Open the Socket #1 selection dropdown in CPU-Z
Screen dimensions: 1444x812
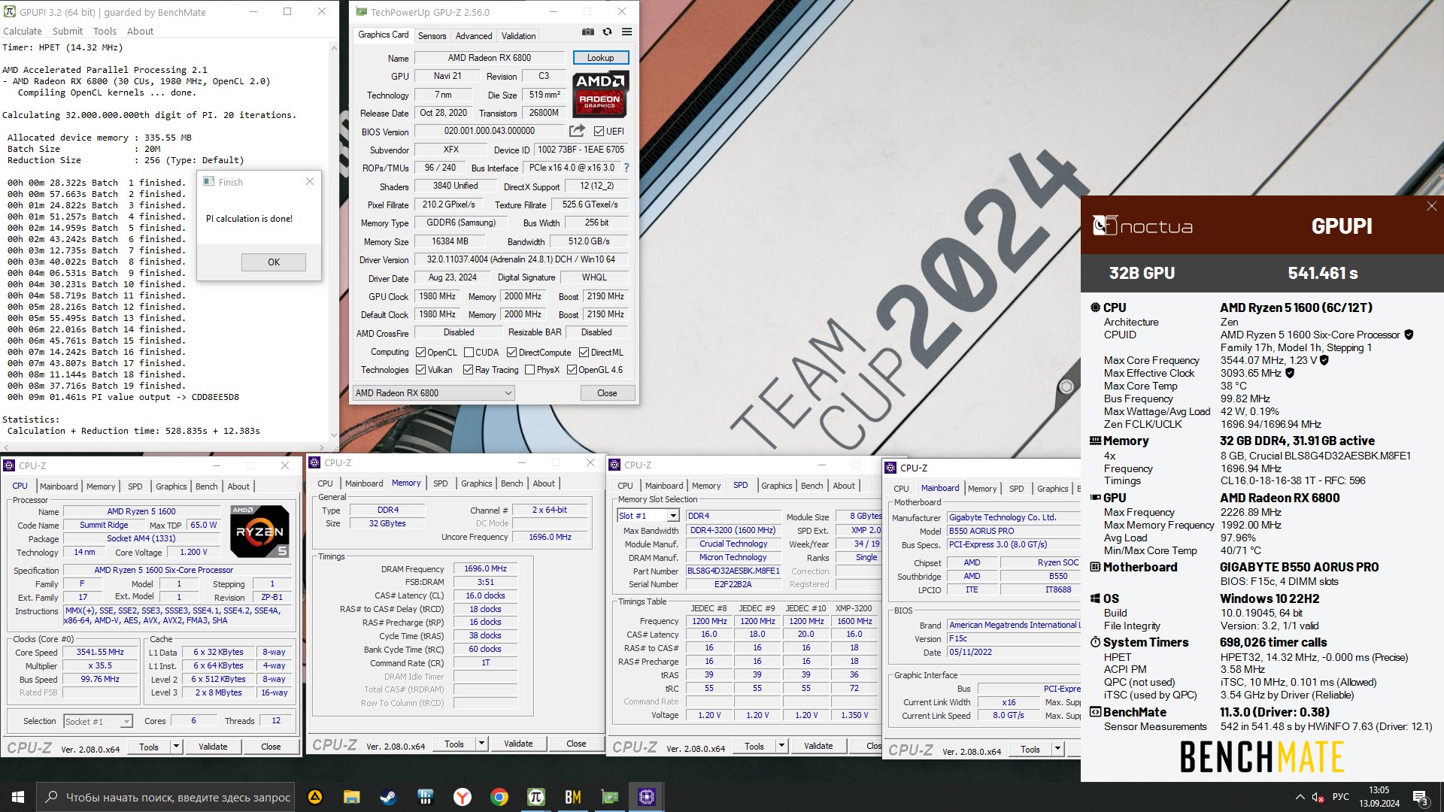point(98,721)
